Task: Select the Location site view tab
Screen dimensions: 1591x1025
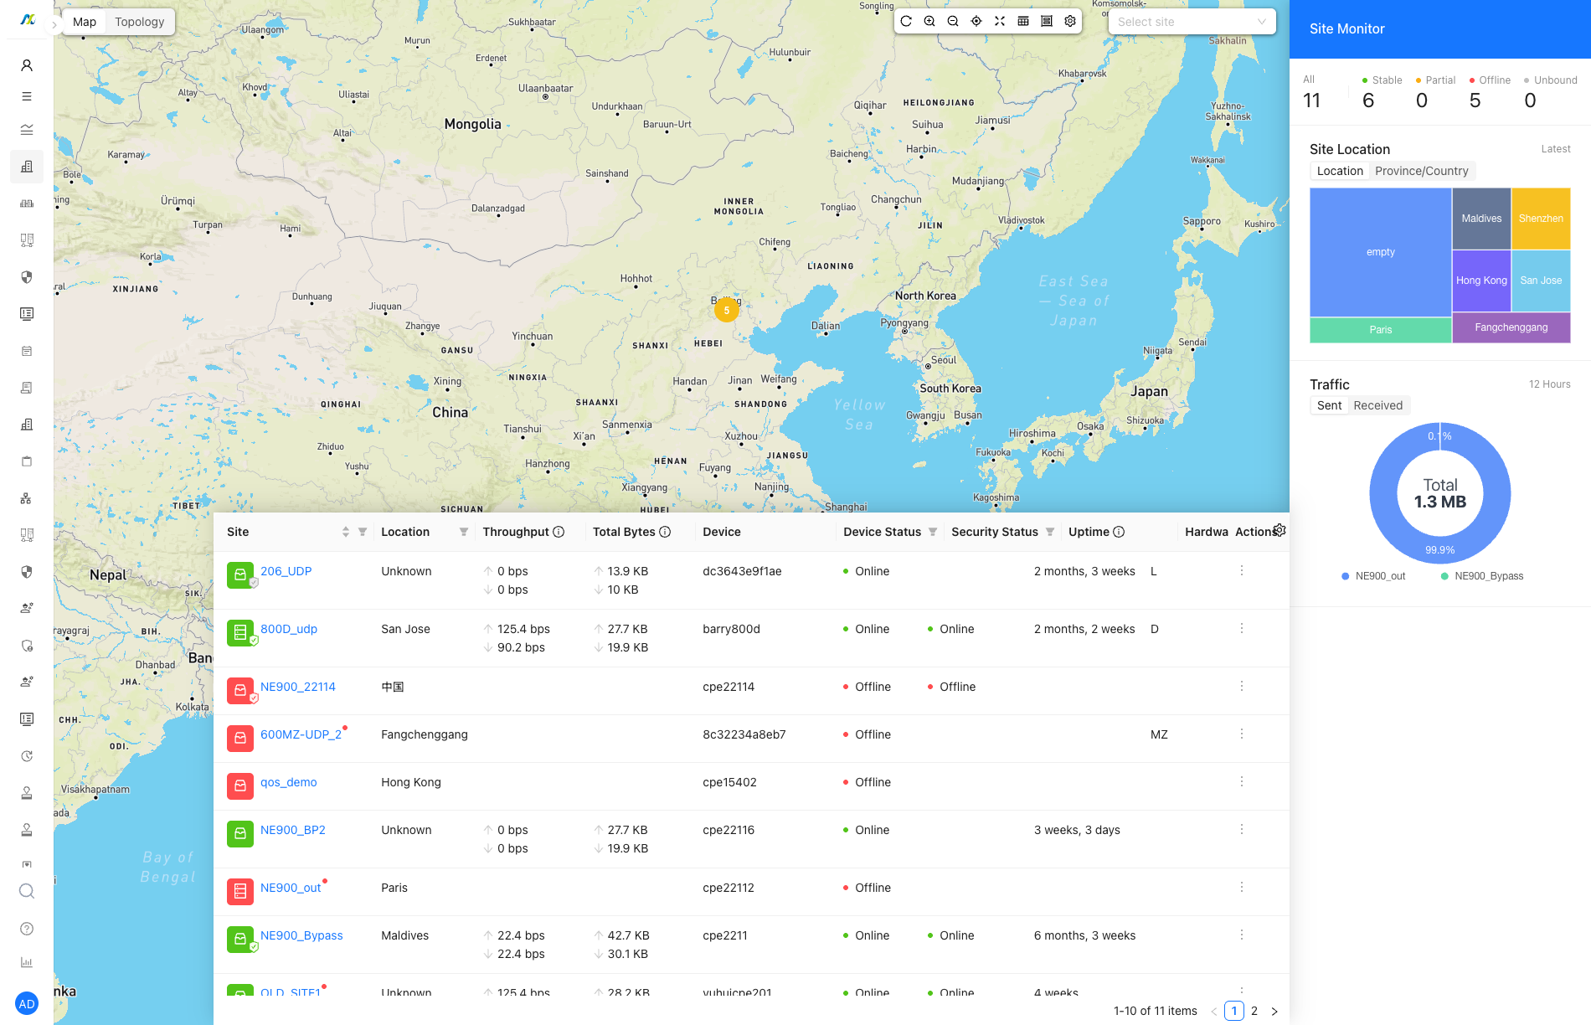Action: click(x=1340, y=171)
